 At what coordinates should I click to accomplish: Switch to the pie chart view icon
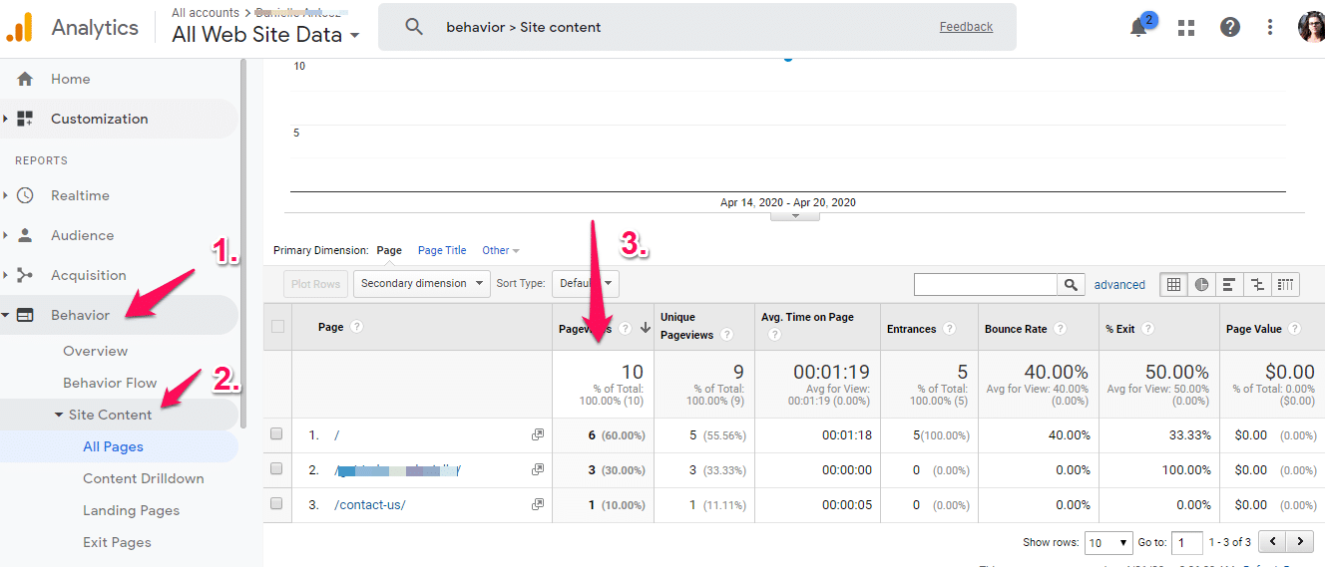coord(1202,284)
